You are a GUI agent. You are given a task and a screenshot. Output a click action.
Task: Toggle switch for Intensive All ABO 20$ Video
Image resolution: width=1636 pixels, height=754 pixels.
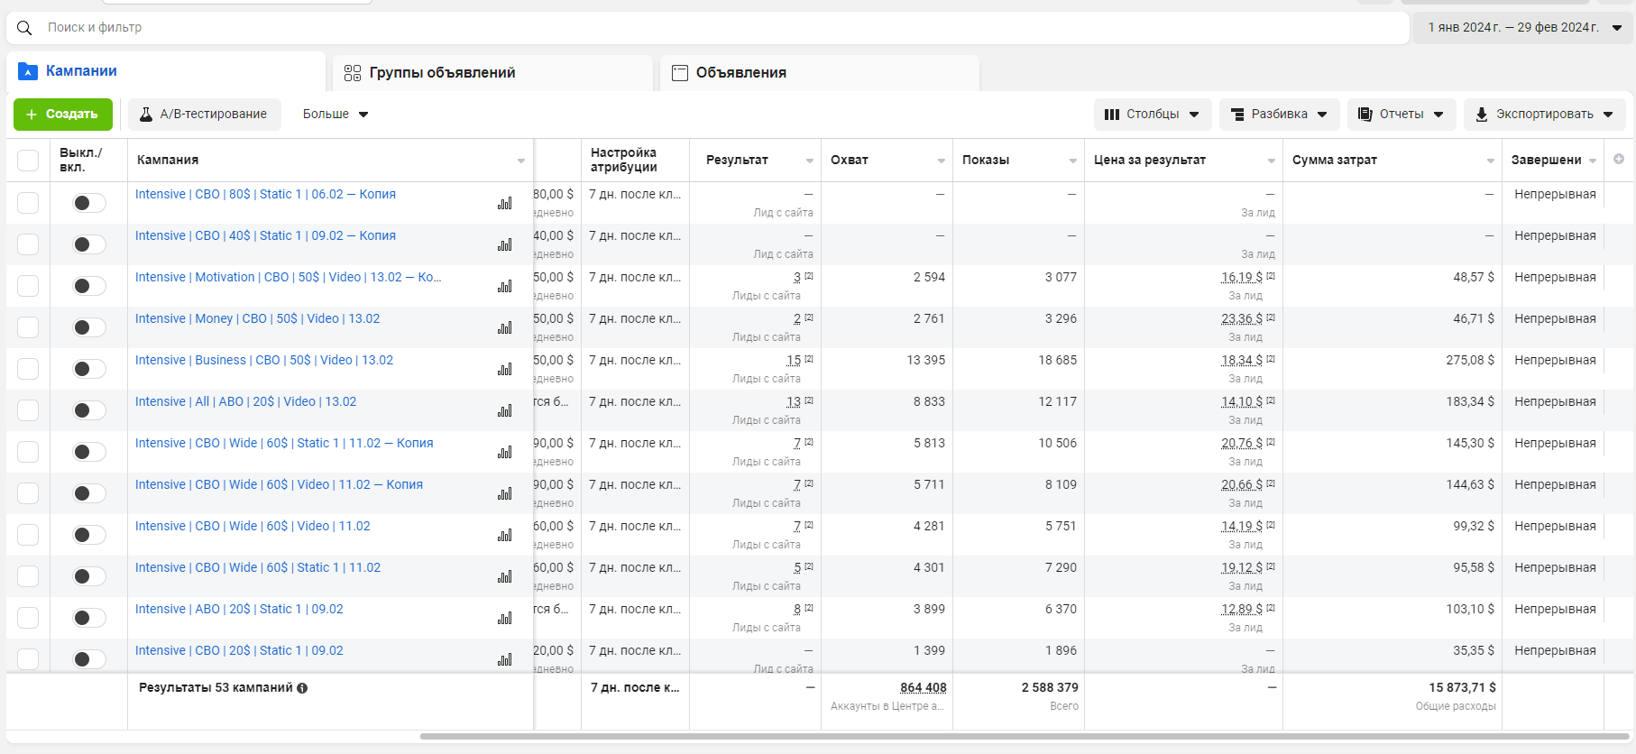tap(89, 410)
